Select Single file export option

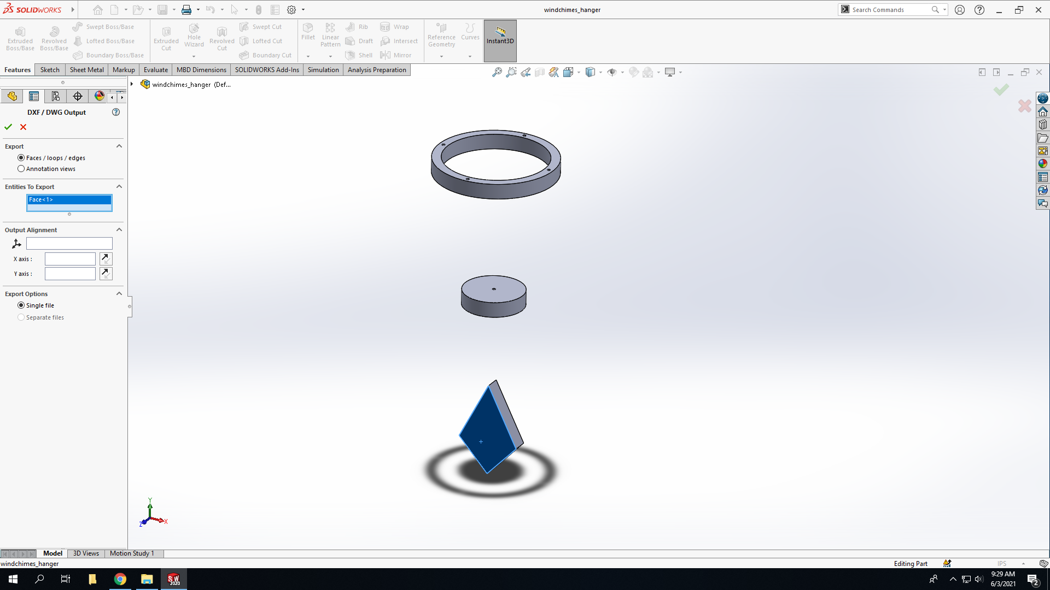[x=21, y=305]
